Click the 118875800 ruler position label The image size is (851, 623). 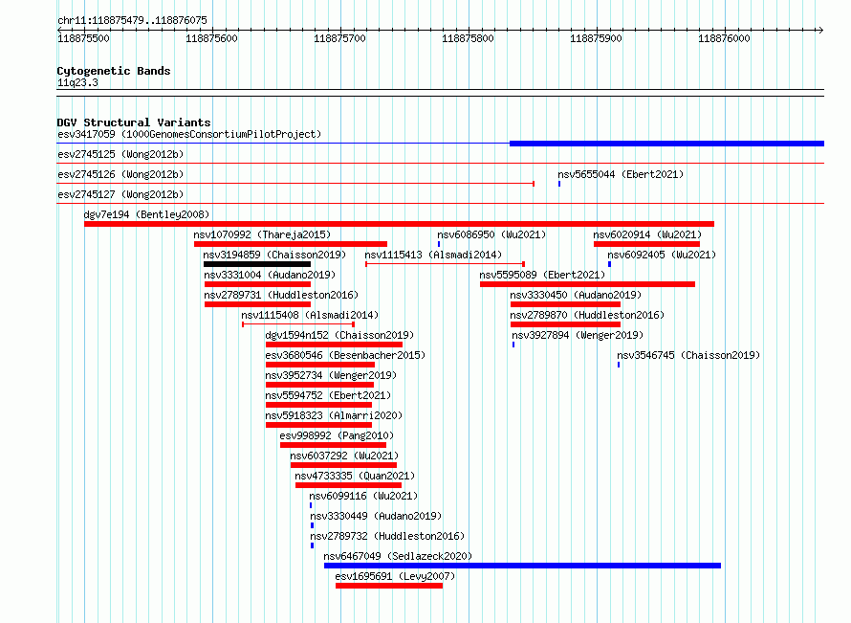468,38
